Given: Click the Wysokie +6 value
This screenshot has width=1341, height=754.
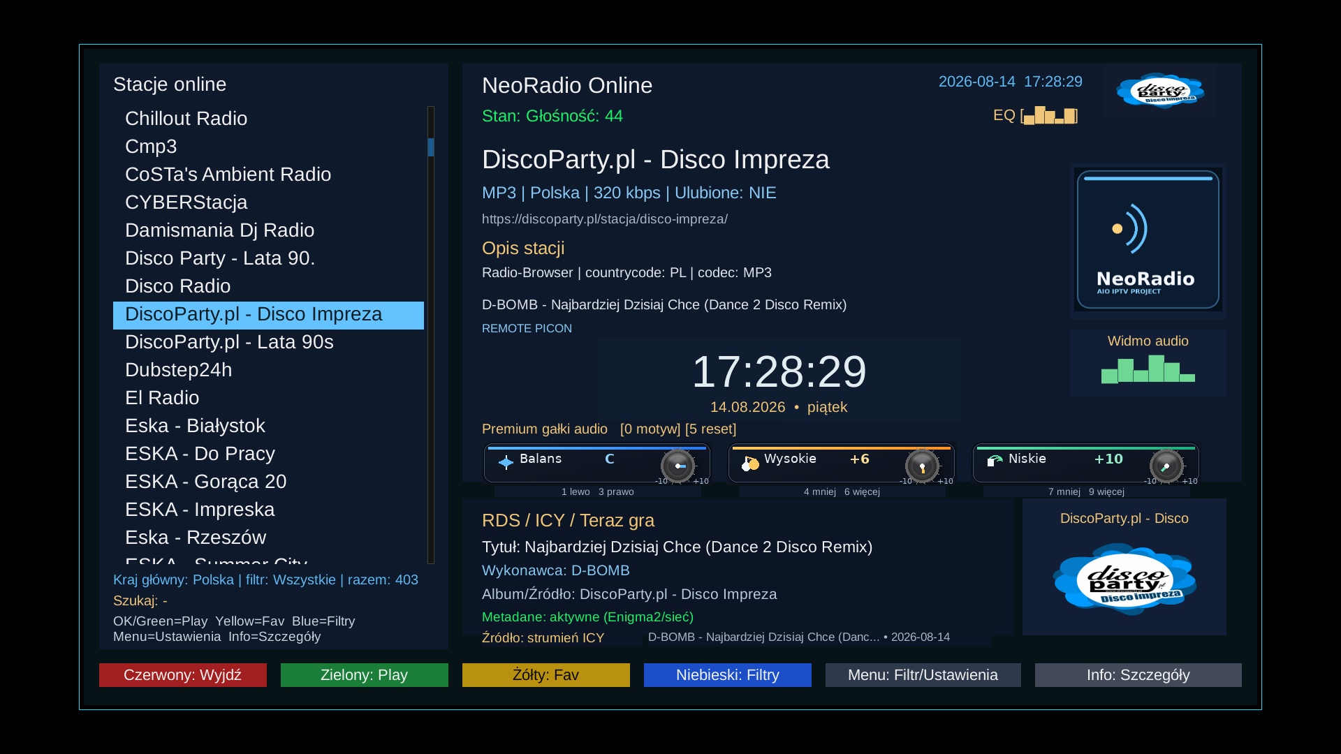Looking at the screenshot, I should click(860, 459).
